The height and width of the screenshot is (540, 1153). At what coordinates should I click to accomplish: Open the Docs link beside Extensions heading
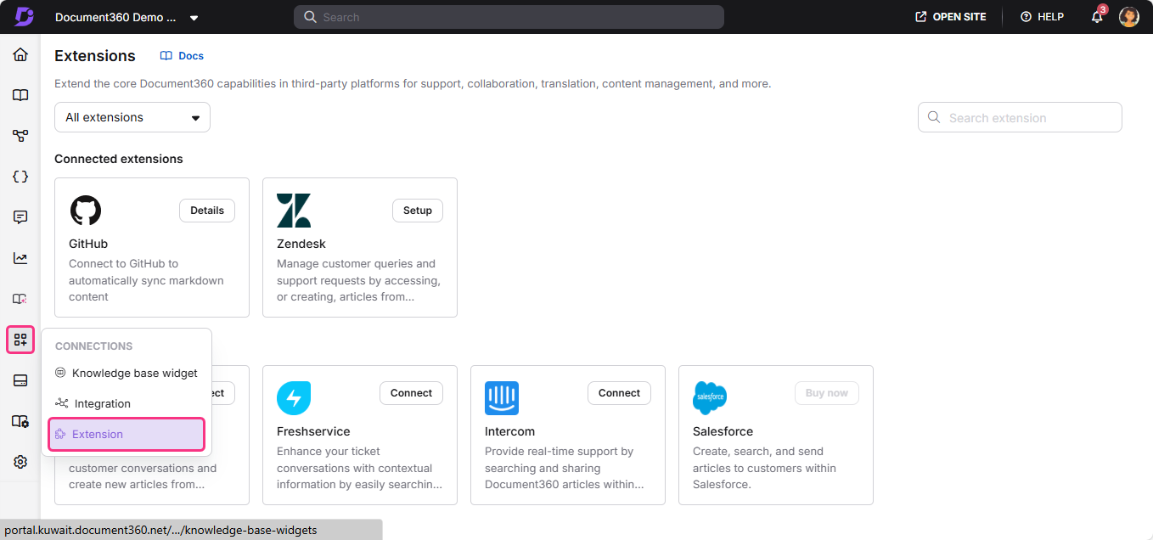[x=181, y=55]
